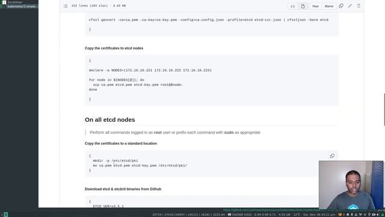Copy raw file contents with the header copy icon
Screen dimensions: 385x217
click(341, 6)
